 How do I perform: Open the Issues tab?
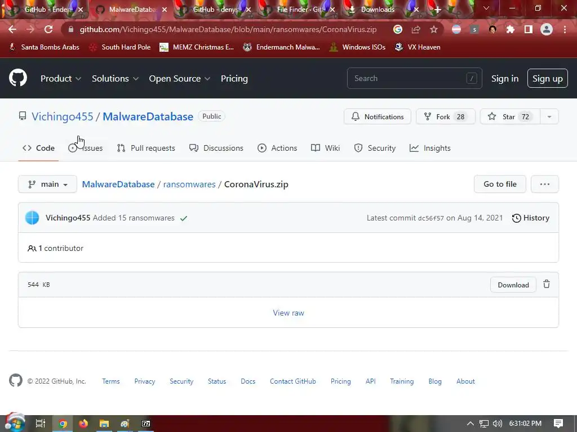[86, 148]
